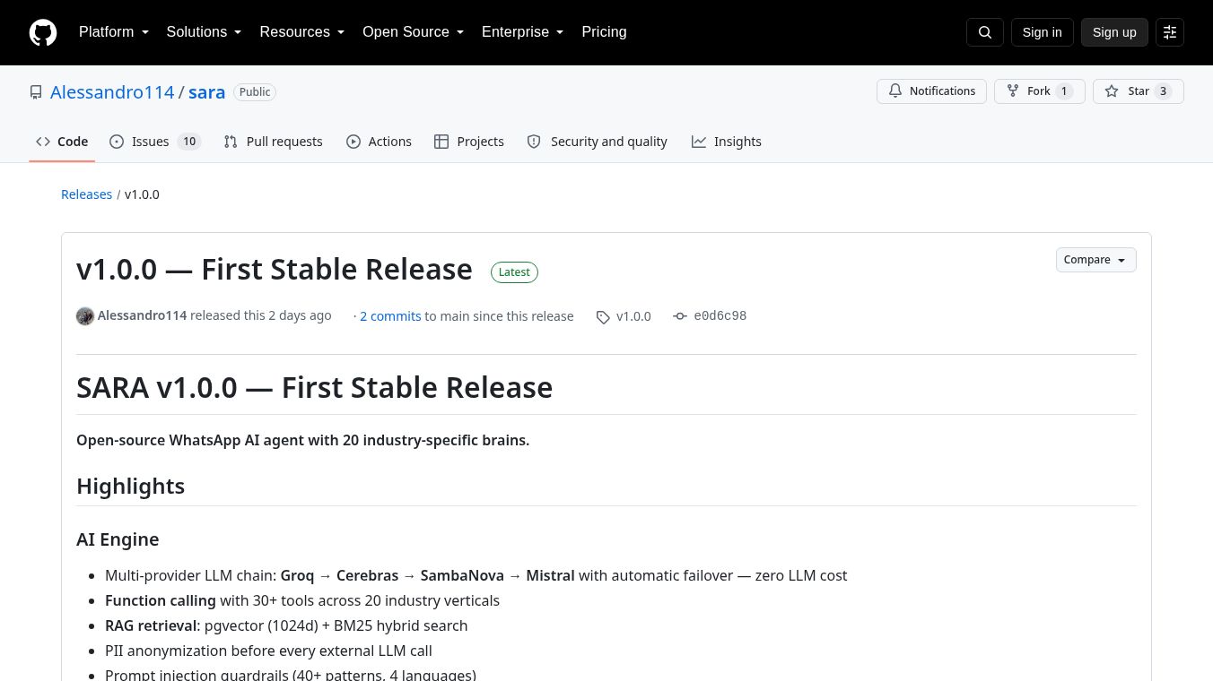Open the Issues tab
The image size is (1213, 681).
(x=155, y=142)
